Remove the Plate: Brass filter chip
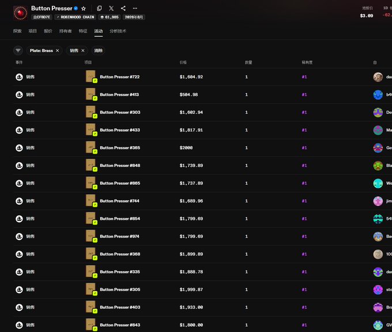The image size is (392, 332). [x=58, y=51]
